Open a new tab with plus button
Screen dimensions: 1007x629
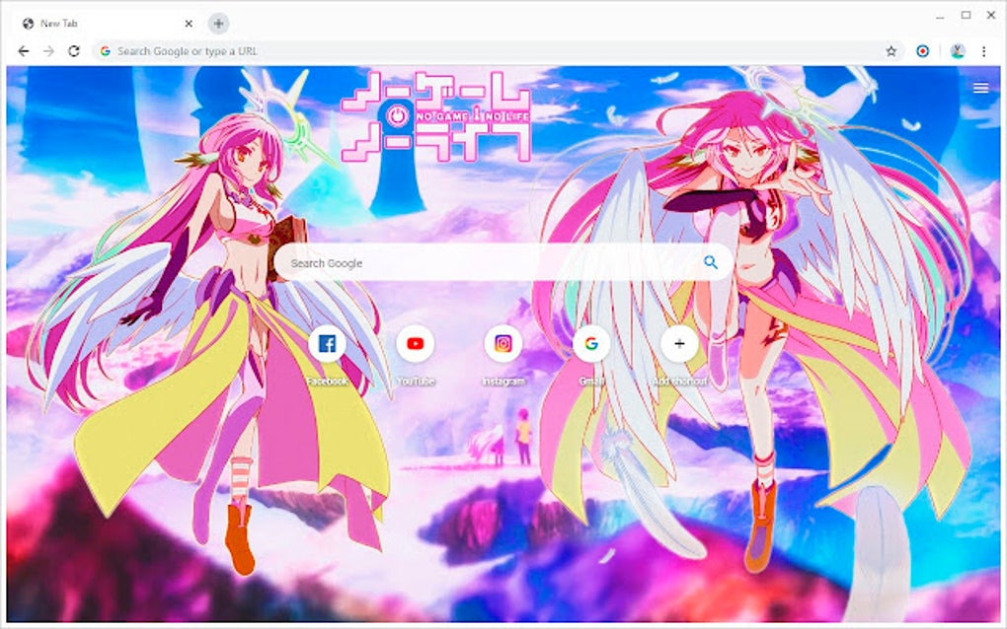click(218, 24)
